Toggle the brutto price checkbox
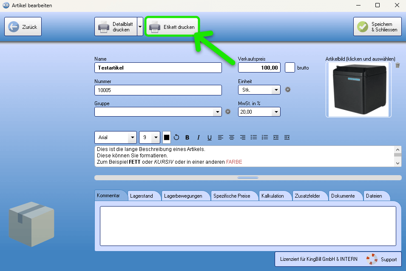The height and width of the screenshot is (271, 406). point(290,67)
